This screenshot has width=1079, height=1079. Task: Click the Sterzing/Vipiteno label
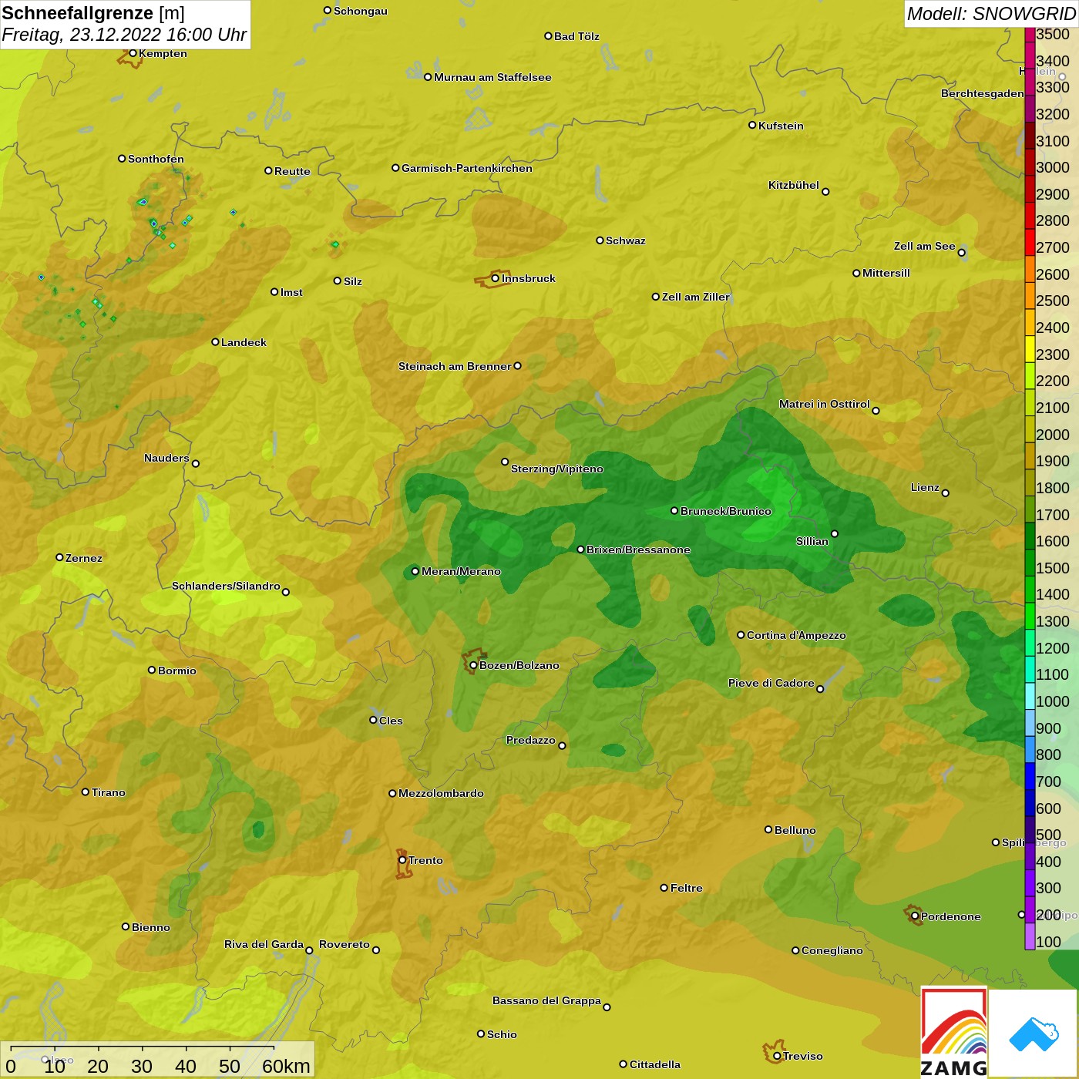(557, 469)
